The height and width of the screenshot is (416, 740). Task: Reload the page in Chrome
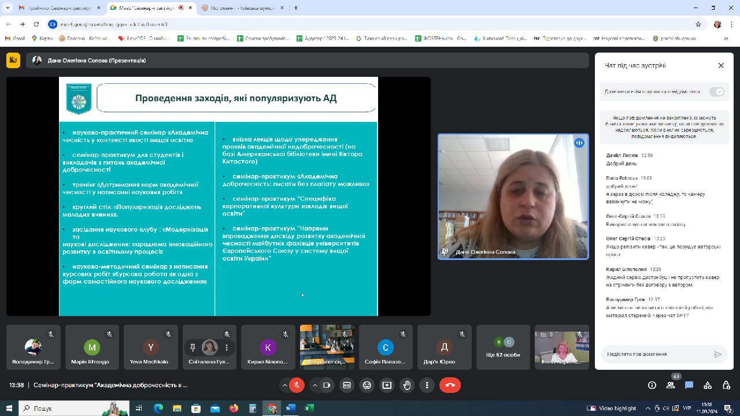(x=36, y=24)
